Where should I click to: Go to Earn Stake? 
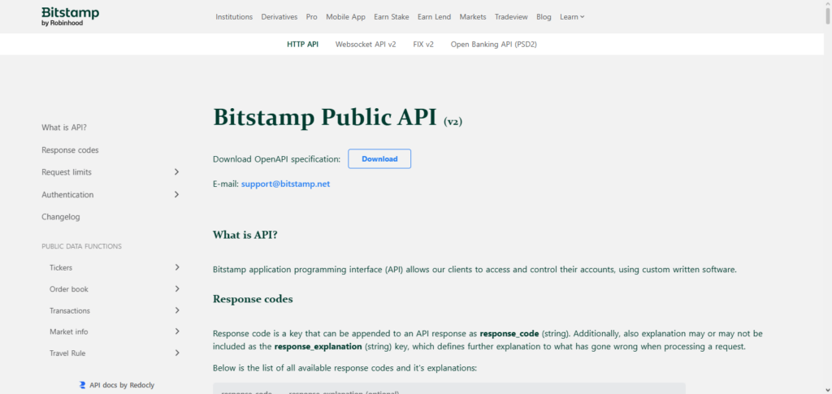pyautogui.click(x=392, y=17)
